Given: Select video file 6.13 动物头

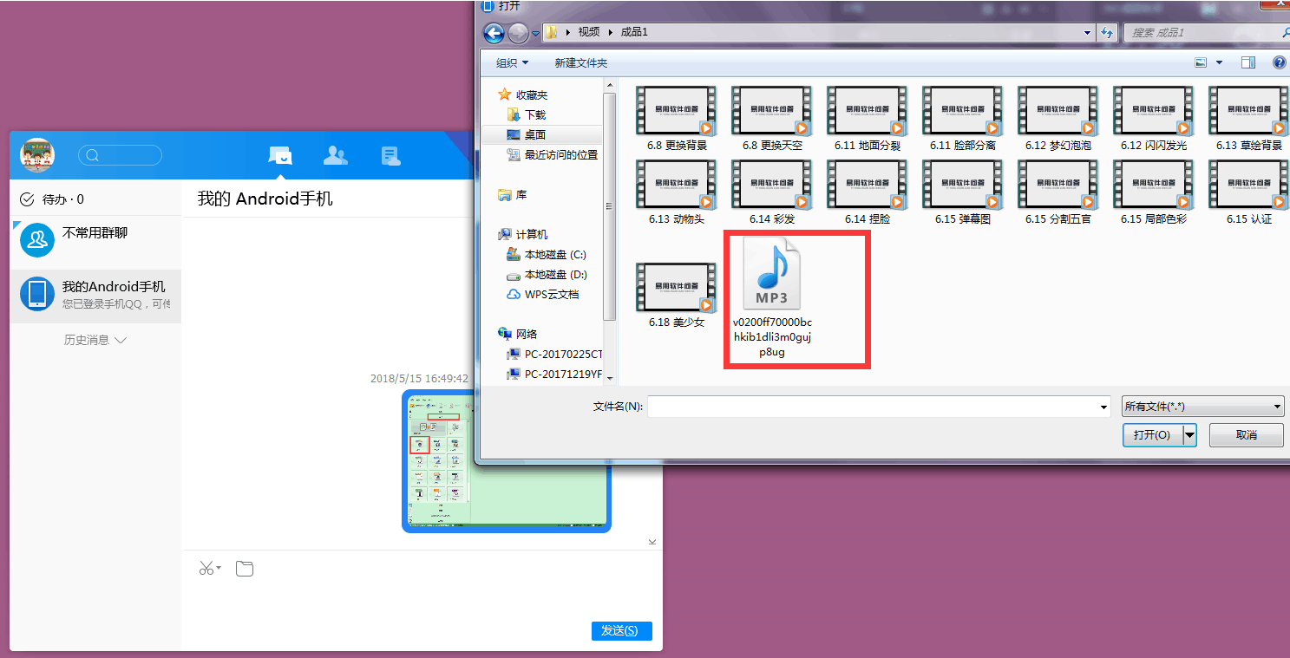Looking at the screenshot, I should coord(677,192).
